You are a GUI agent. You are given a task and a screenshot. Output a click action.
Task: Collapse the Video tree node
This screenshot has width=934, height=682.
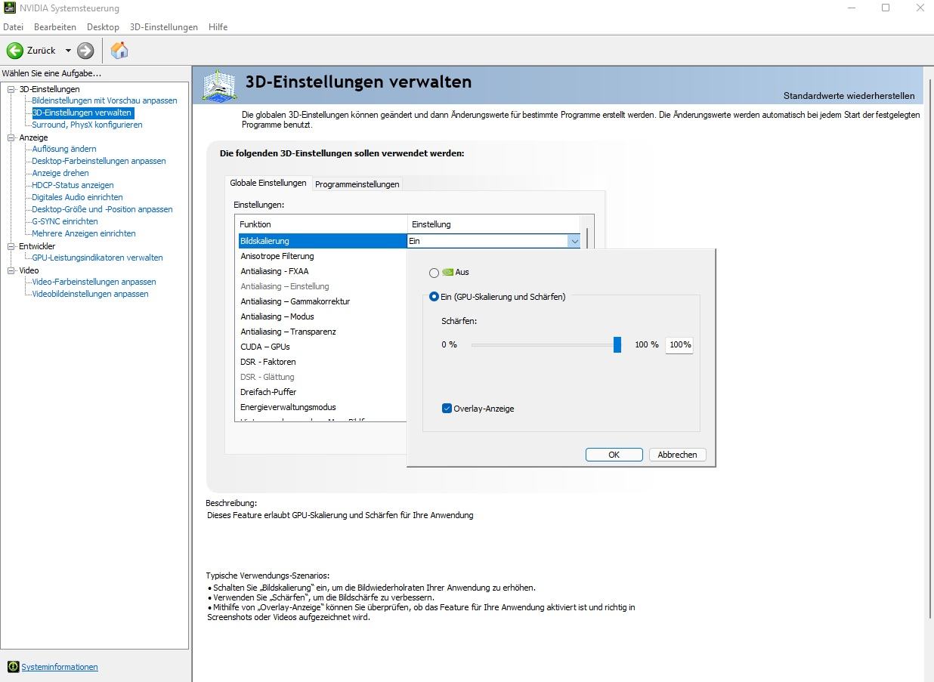pyautogui.click(x=11, y=270)
